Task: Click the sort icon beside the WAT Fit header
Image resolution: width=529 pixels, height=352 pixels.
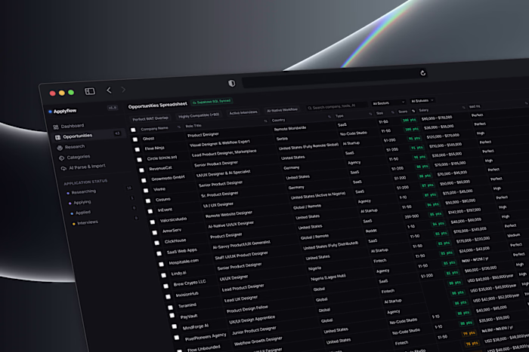Action: [x=526, y=103]
